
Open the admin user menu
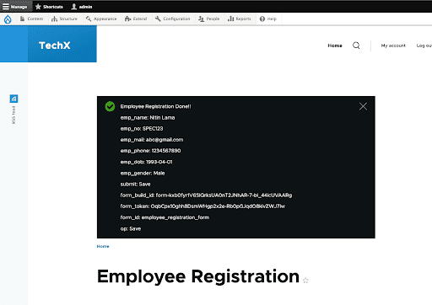[x=82, y=7]
